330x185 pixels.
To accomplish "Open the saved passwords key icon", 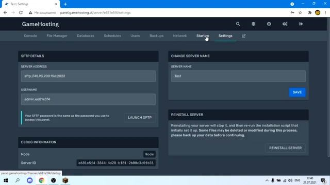I will point(292,12).
